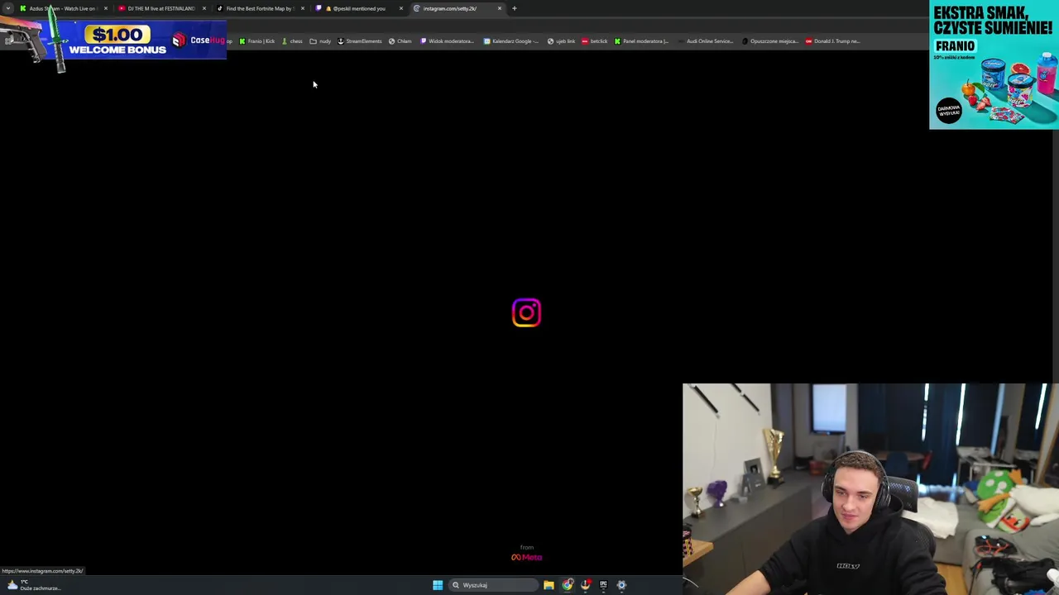Open Chrome from the taskbar
1059x595 pixels.
[x=568, y=585]
